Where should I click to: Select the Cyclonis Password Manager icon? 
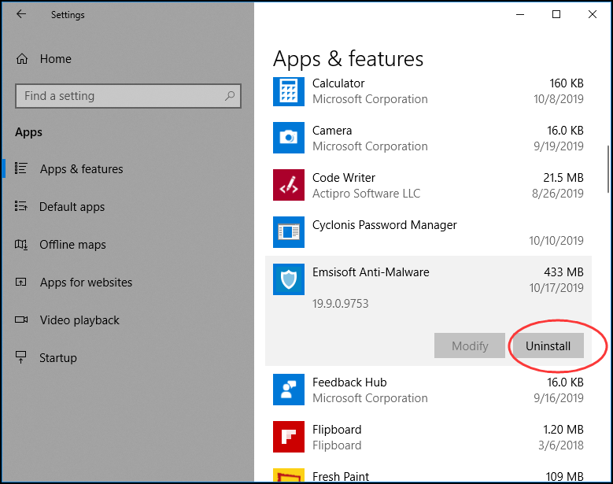tap(289, 232)
